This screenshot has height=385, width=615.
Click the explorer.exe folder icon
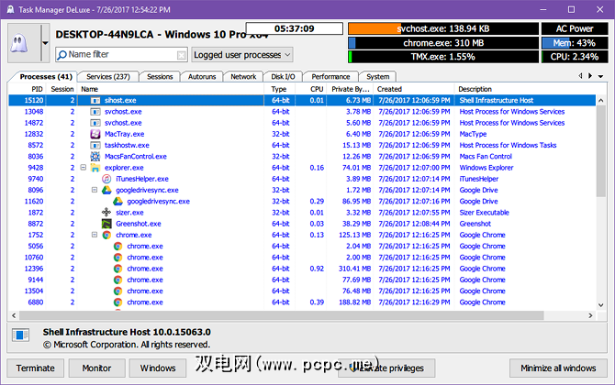click(x=95, y=168)
